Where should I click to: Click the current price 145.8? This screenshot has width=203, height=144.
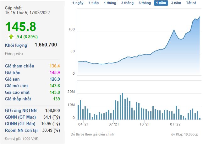[20, 27]
